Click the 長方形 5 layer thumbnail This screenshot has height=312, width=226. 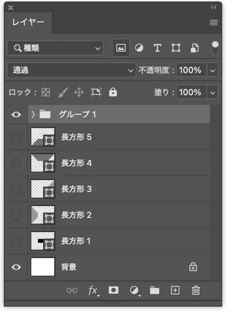point(43,137)
